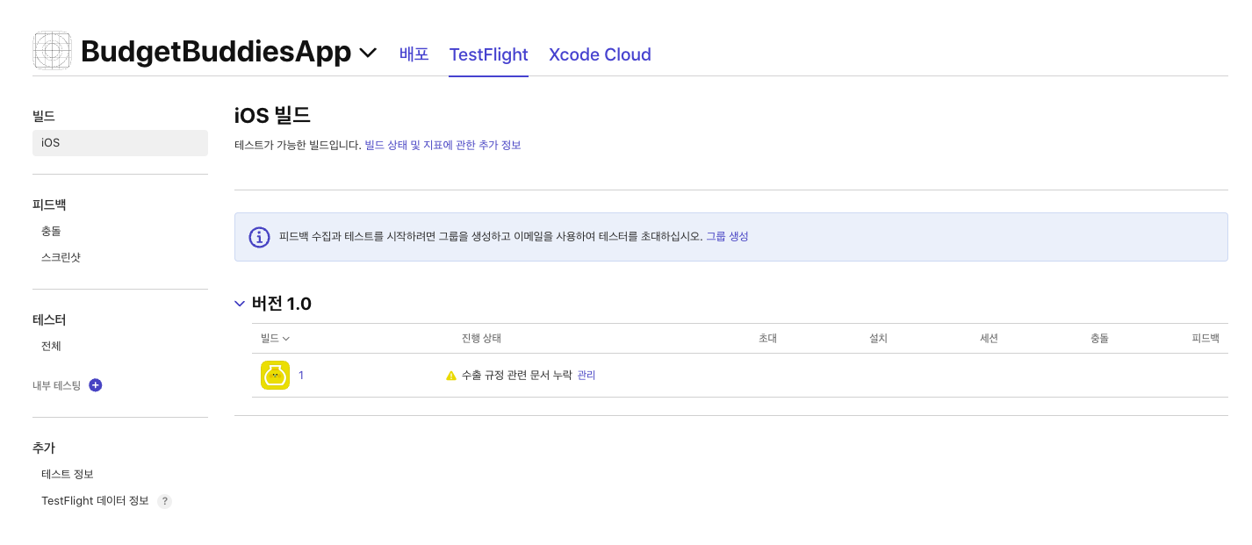The image size is (1252, 545).
Task: Collapse the 버전 1.0 section chevron
Action: (240, 304)
